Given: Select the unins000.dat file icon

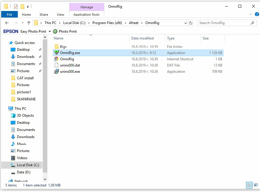Looking at the screenshot, I should (56, 65).
